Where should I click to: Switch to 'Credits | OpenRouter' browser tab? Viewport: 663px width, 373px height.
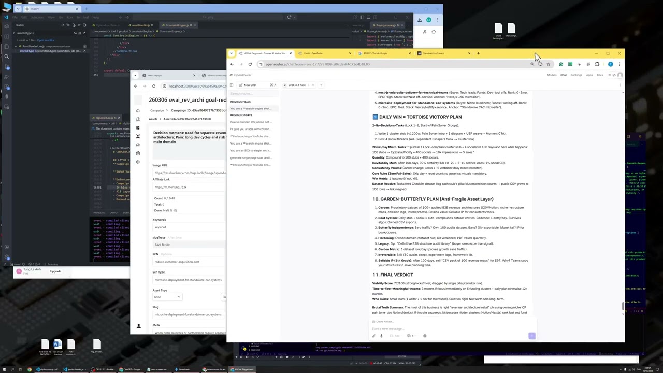[323, 53]
